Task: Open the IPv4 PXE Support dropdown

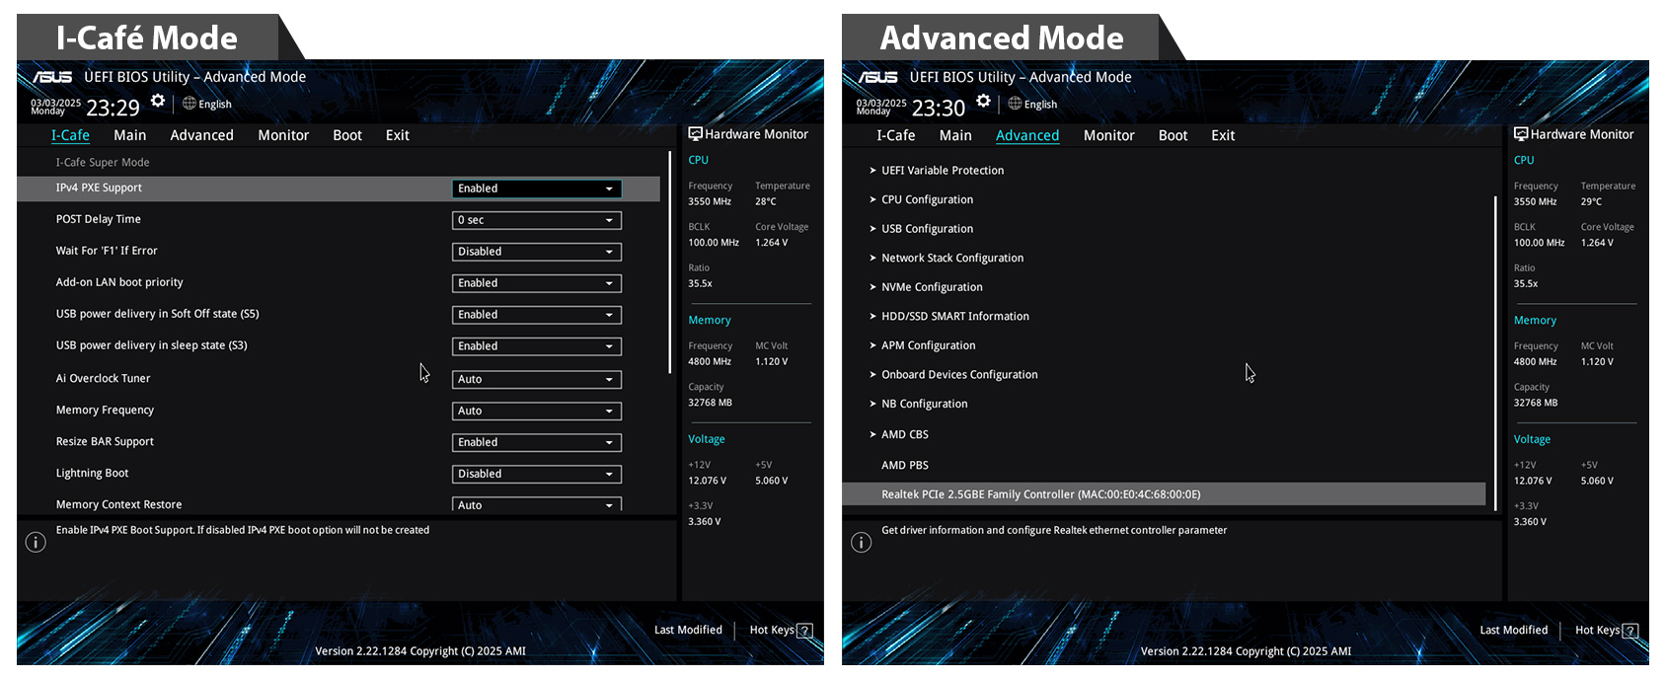Action: pos(536,188)
